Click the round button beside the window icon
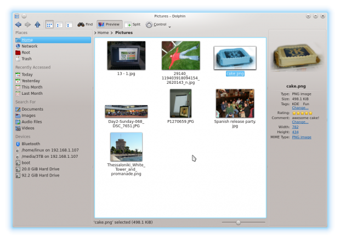The image size is (340, 240). pos(24,16)
